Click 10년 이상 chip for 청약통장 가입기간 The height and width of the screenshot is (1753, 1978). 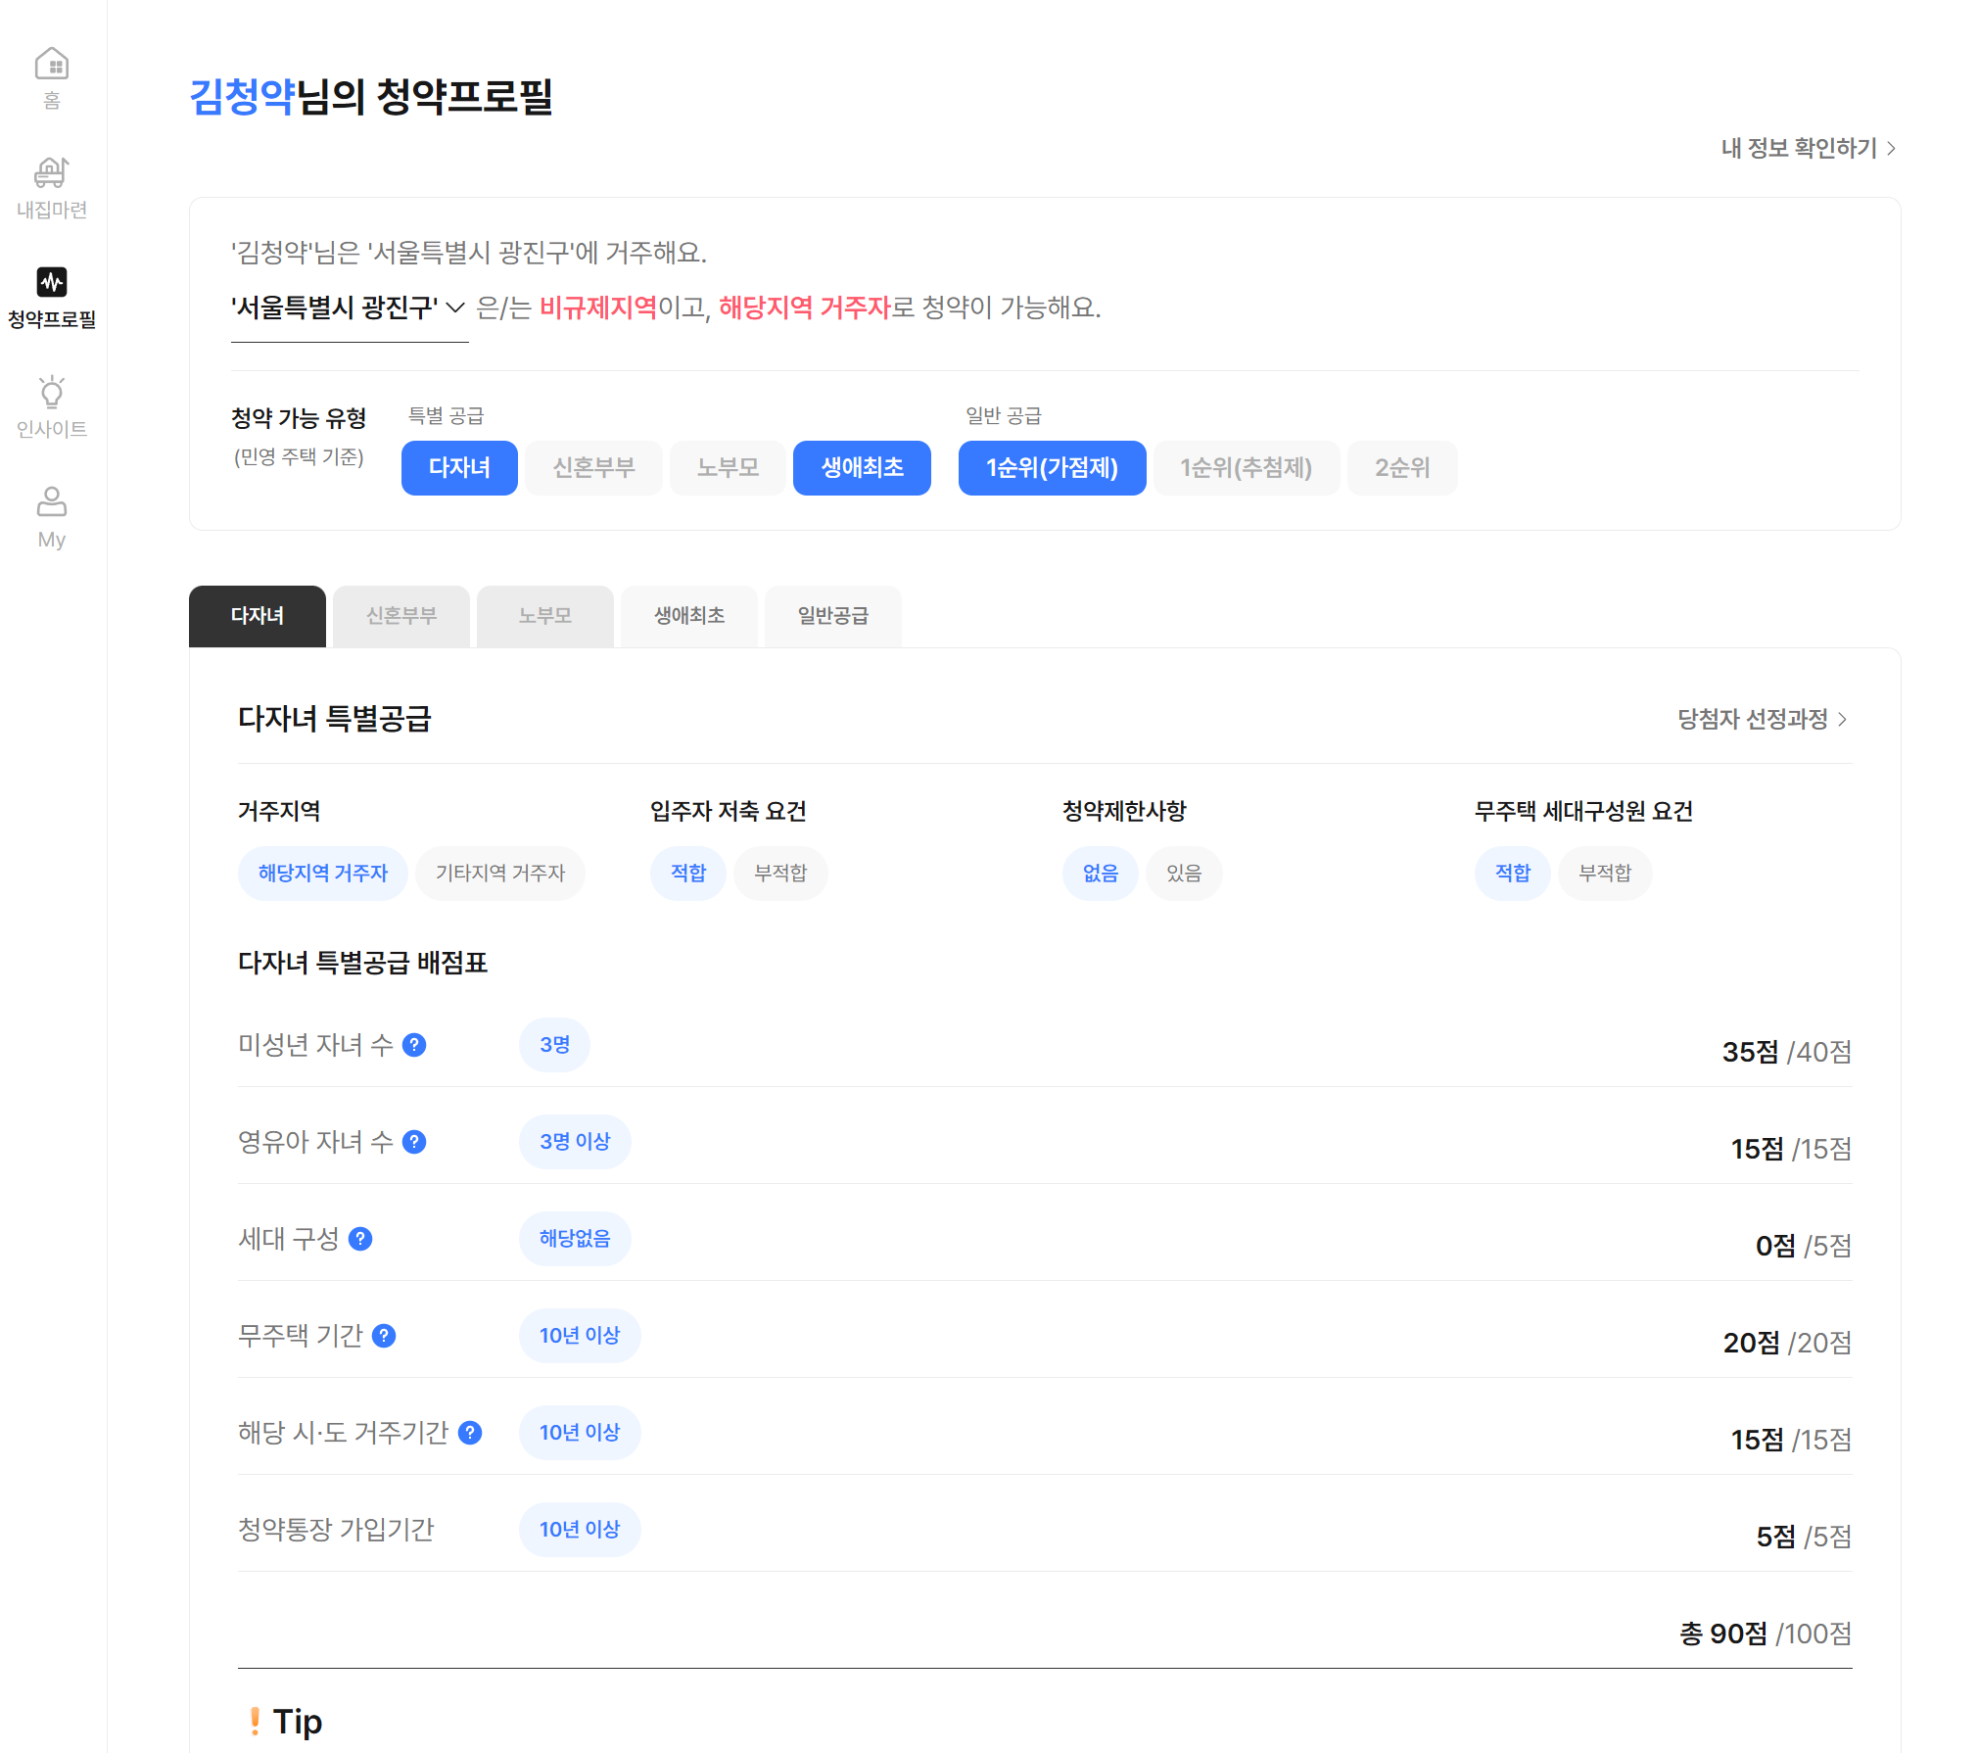[x=580, y=1530]
